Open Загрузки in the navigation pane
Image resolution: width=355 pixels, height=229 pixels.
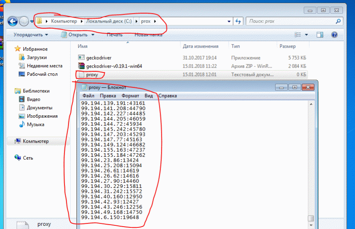pos(37,57)
